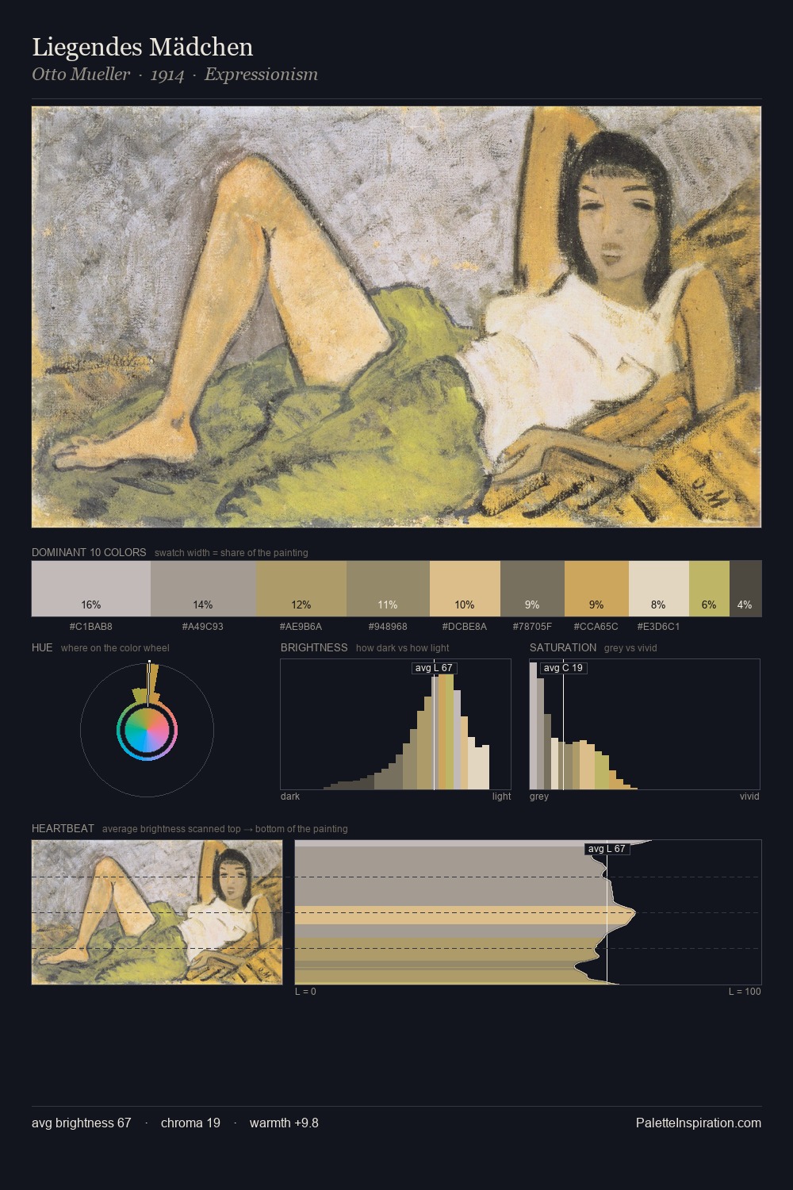The image size is (793, 1190).
Task: Click the title Liegendes Mädchen
Action: coord(143,48)
